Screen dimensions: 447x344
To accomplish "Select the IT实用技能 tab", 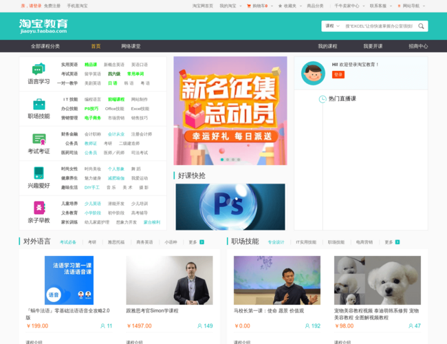I will click(306, 242).
